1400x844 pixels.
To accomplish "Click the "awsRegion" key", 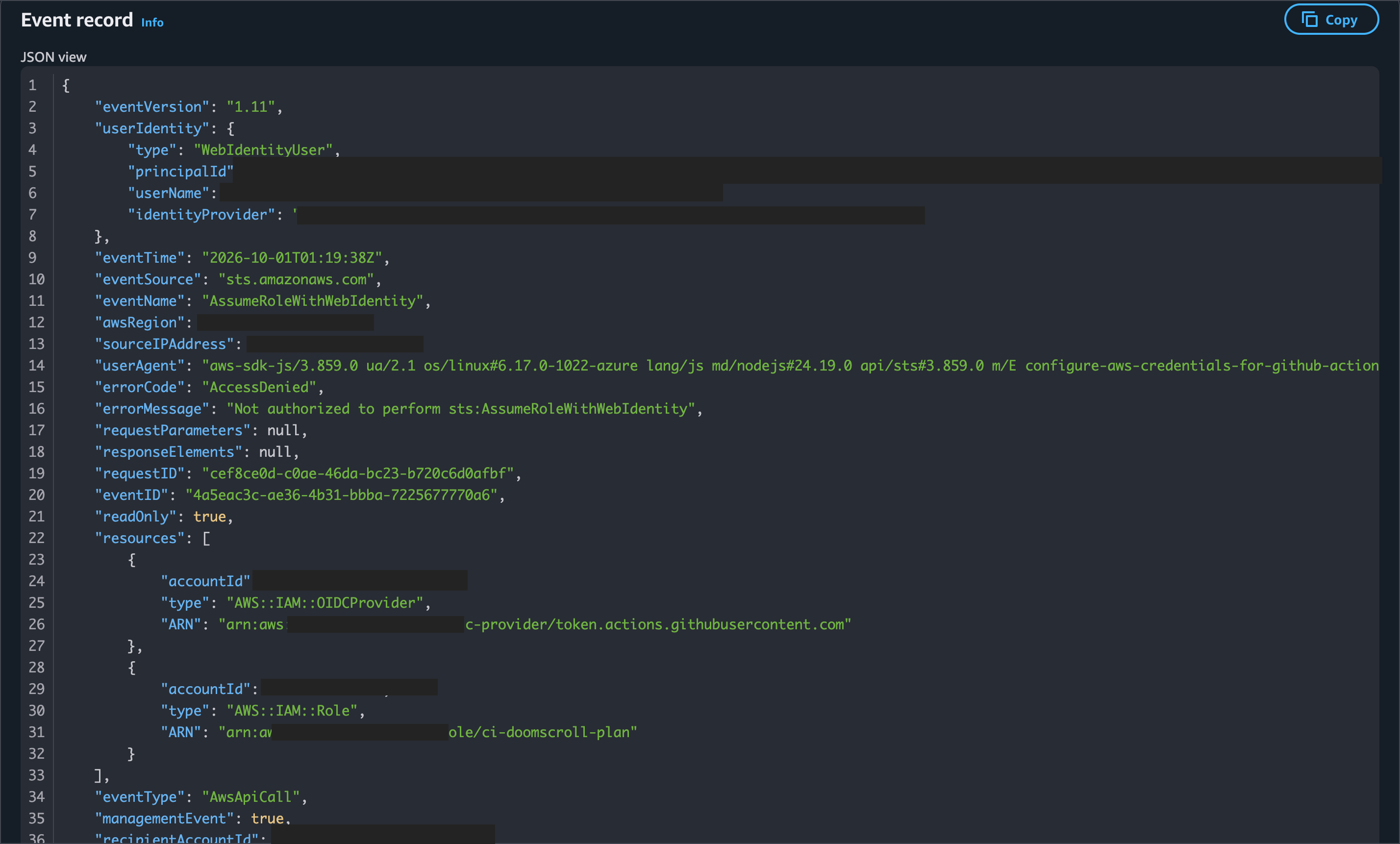I will [x=139, y=323].
